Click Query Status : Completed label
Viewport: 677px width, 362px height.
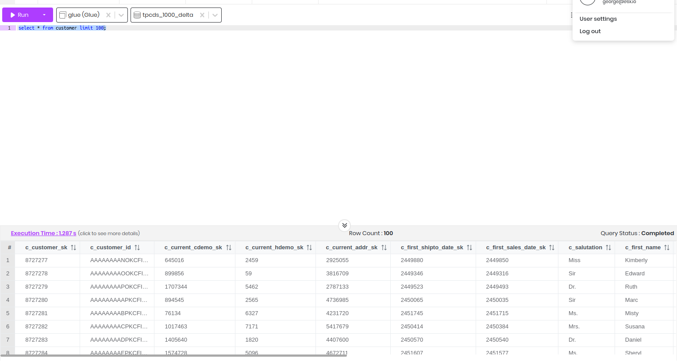[637, 233]
